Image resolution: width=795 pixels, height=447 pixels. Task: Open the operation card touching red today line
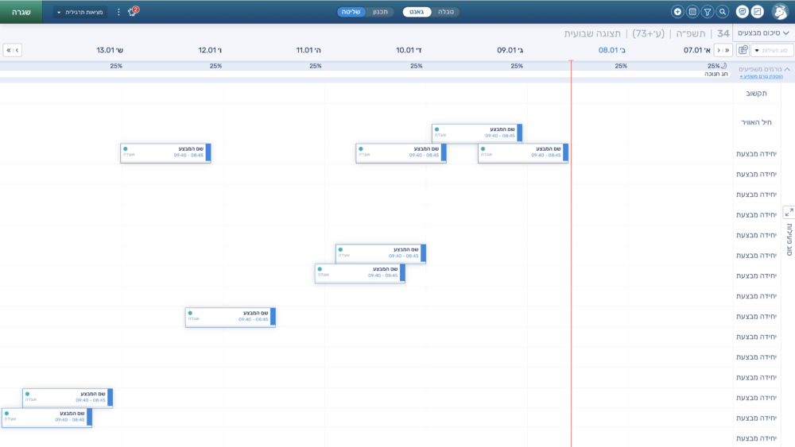(x=523, y=153)
